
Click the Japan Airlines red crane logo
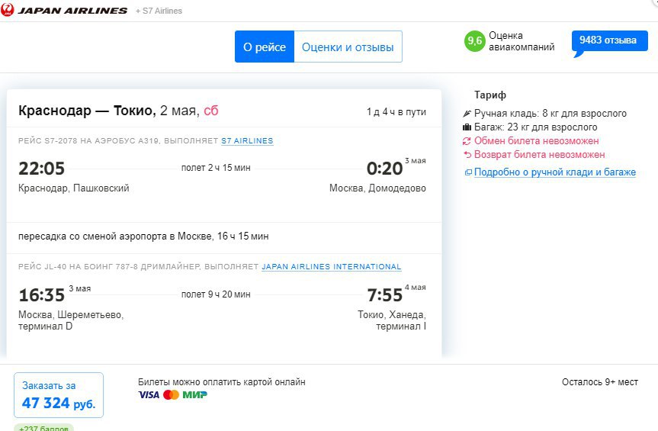[x=7, y=10]
